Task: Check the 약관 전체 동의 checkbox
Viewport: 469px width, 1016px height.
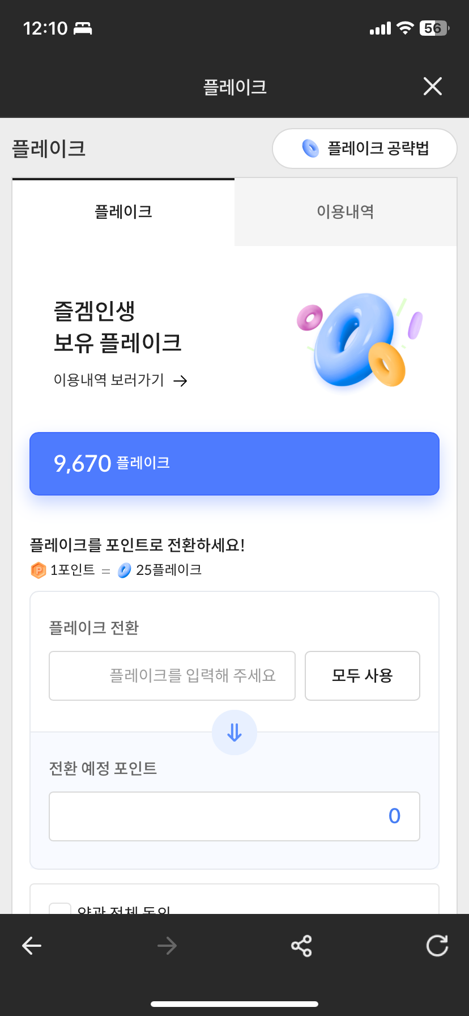Action: (x=60, y=908)
